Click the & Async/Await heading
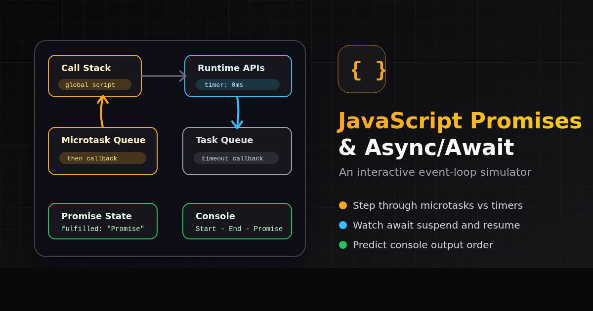Image resolution: width=593 pixels, height=311 pixels. 426,147
